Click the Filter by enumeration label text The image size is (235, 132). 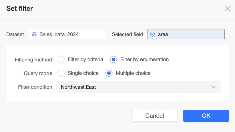pos(144,59)
